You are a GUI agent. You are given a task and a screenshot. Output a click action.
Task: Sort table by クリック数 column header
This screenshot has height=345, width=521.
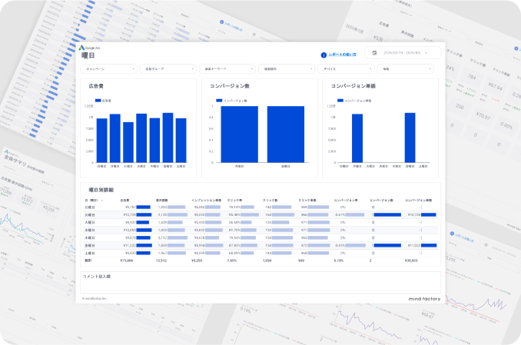(x=270, y=201)
